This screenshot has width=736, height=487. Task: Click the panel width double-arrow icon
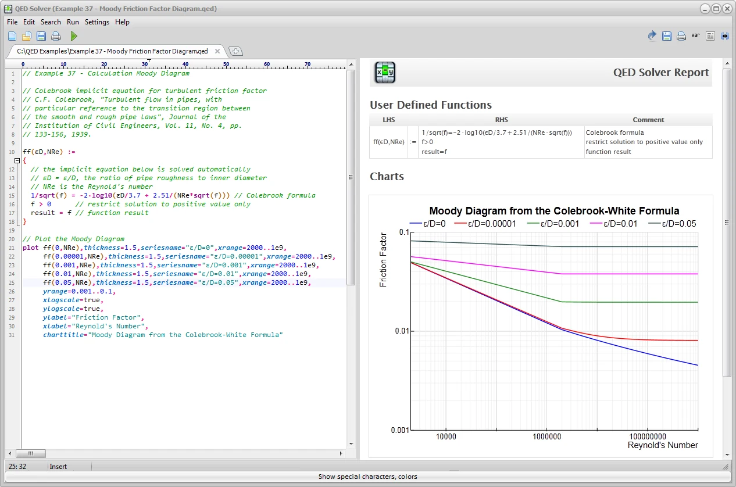724,36
